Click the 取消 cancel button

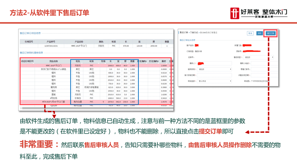tap(250, 33)
